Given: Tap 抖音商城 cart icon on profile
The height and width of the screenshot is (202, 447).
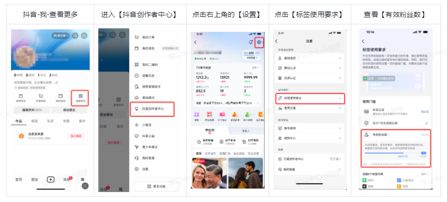Looking at the screenshot, I should point(40,96).
